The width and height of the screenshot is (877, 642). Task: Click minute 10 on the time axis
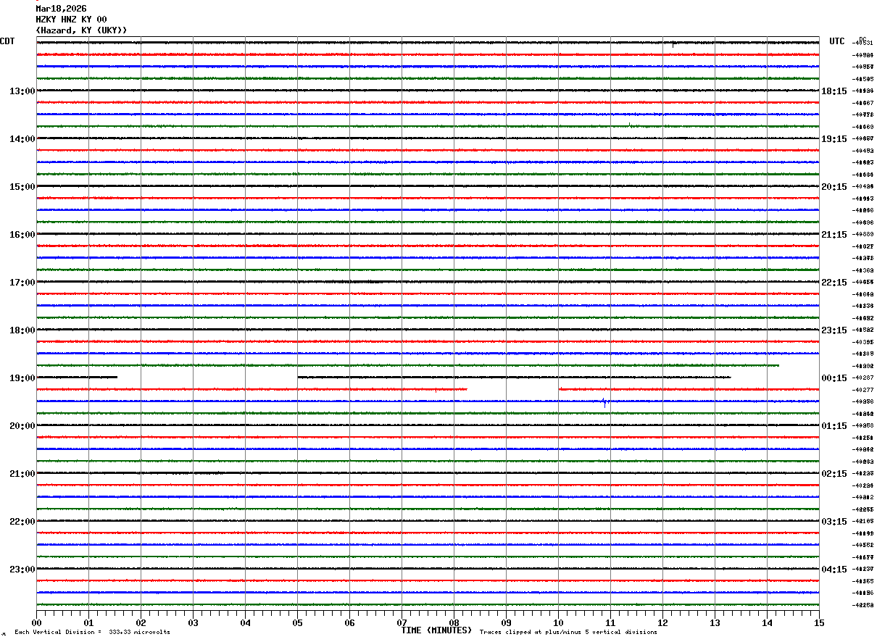558,623
